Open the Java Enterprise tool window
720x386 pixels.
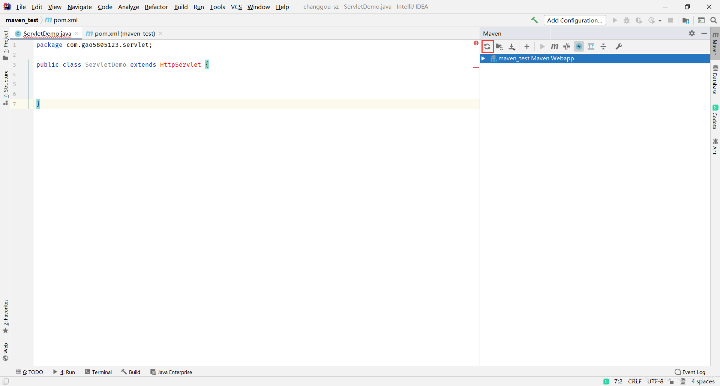point(171,372)
